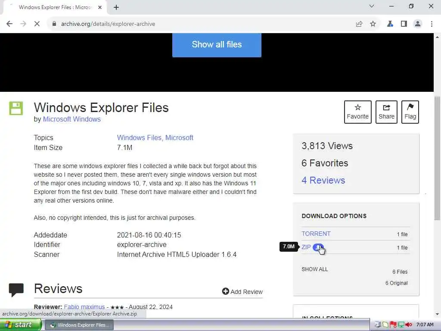Open the 6 Original link
The height and width of the screenshot is (331, 441).
click(x=396, y=283)
